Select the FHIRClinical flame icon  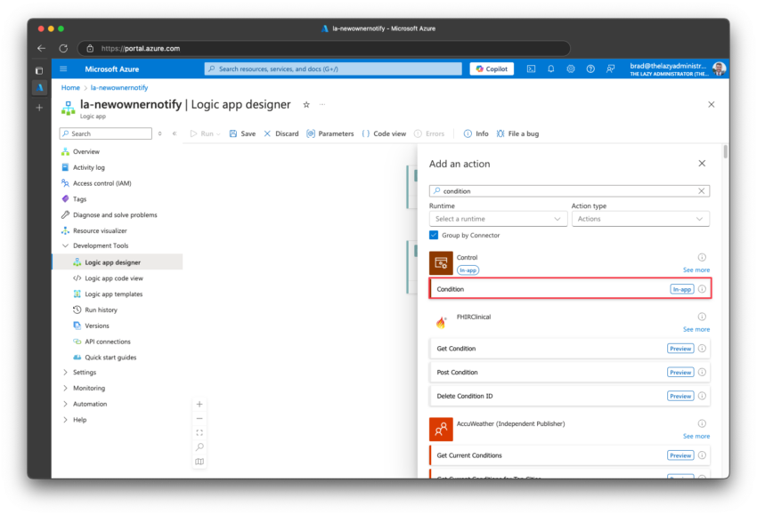(441, 322)
